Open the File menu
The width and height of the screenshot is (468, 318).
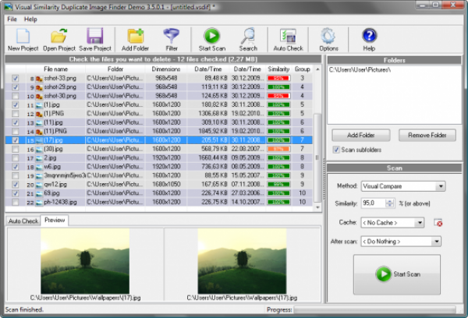[11, 18]
